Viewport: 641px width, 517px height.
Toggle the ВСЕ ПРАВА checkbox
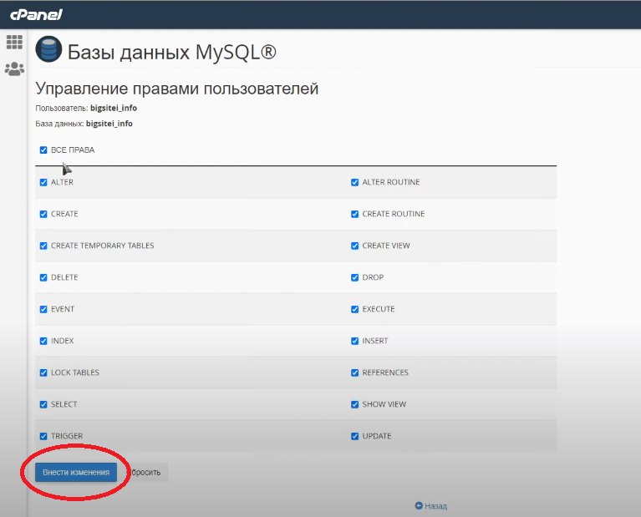coord(43,150)
